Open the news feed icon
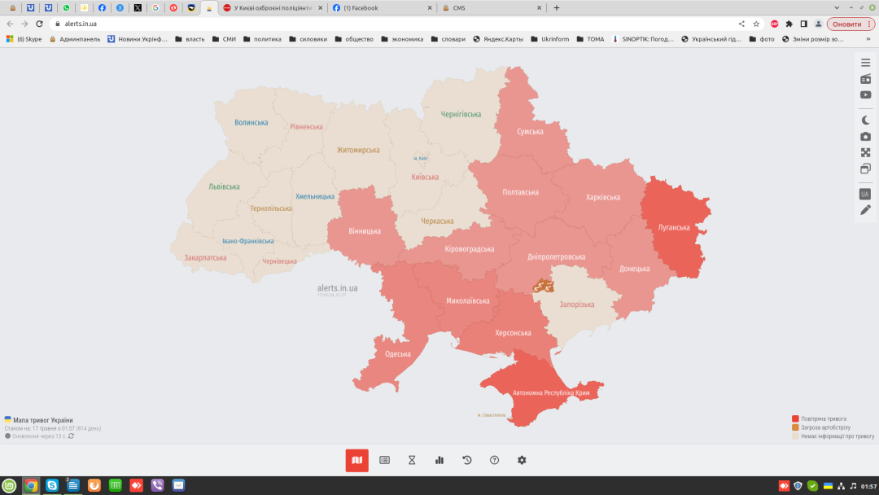This screenshot has width=879, height=495. coord(384,460)
